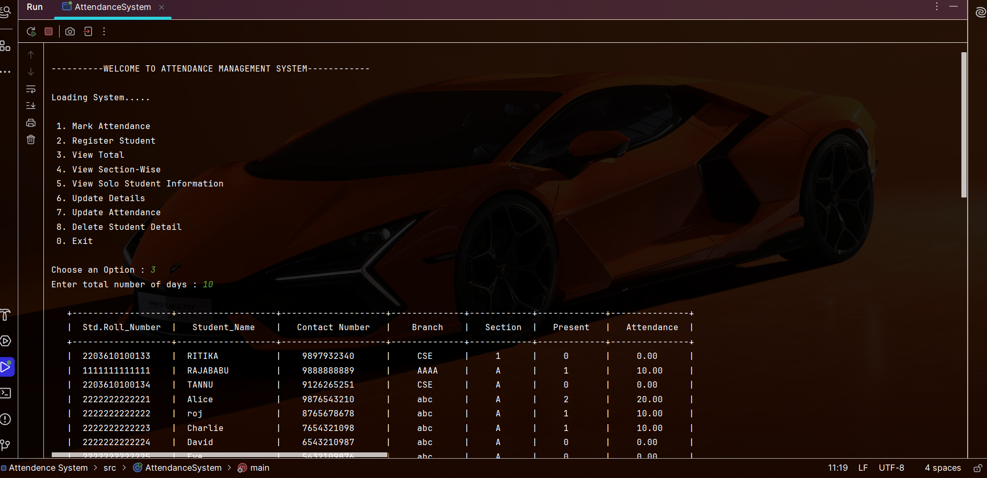Image resolution: width=987 pixels, height=478 pixels.
Task: Click the exit/attach console icon
Action: click(88, 31)
